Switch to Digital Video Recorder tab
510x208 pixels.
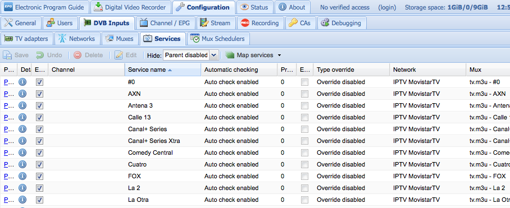pyautogui.click(x=131, y=7)
